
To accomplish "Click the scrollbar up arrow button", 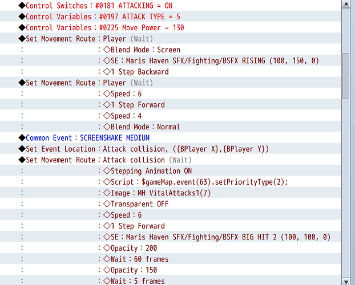I will [x=346, y=3].
